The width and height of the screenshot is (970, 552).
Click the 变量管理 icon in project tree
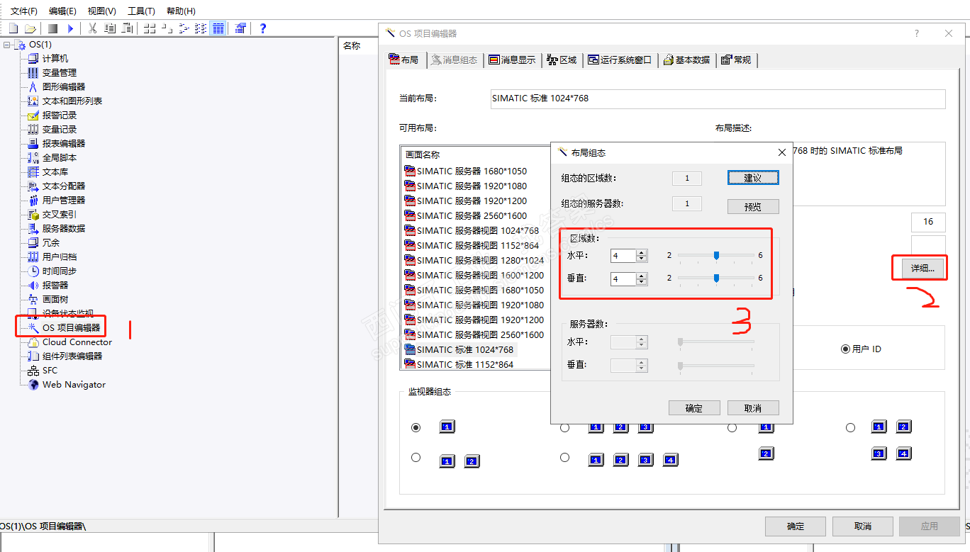click(x=33, y=72)
